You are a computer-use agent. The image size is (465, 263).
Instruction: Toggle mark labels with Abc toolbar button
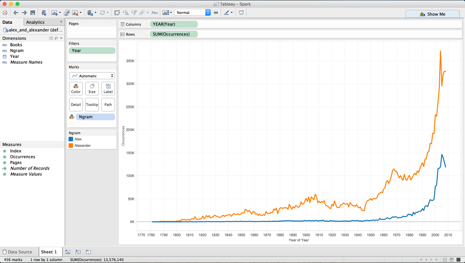tap(154, 13)
